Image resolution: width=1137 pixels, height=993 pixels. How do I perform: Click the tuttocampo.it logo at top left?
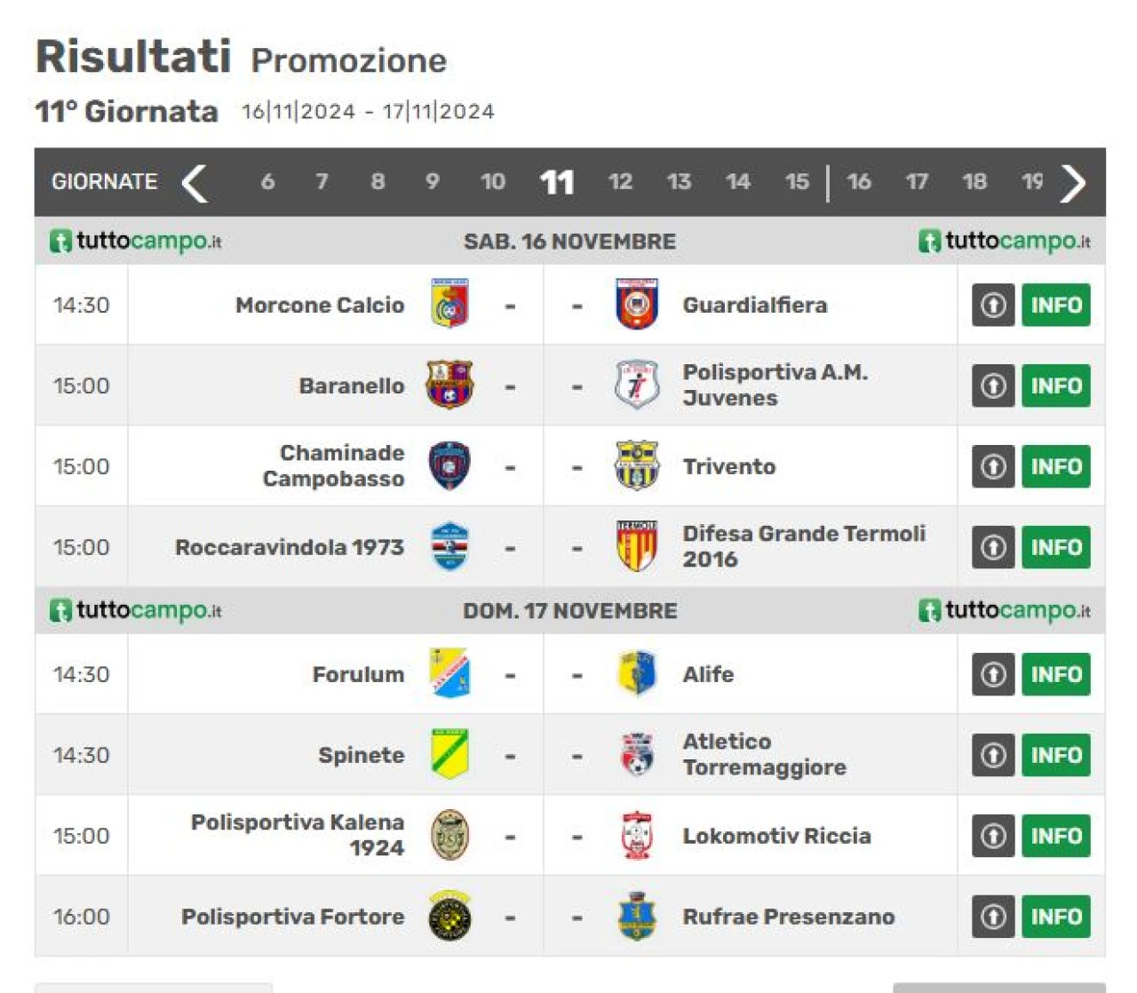(136, 242)
